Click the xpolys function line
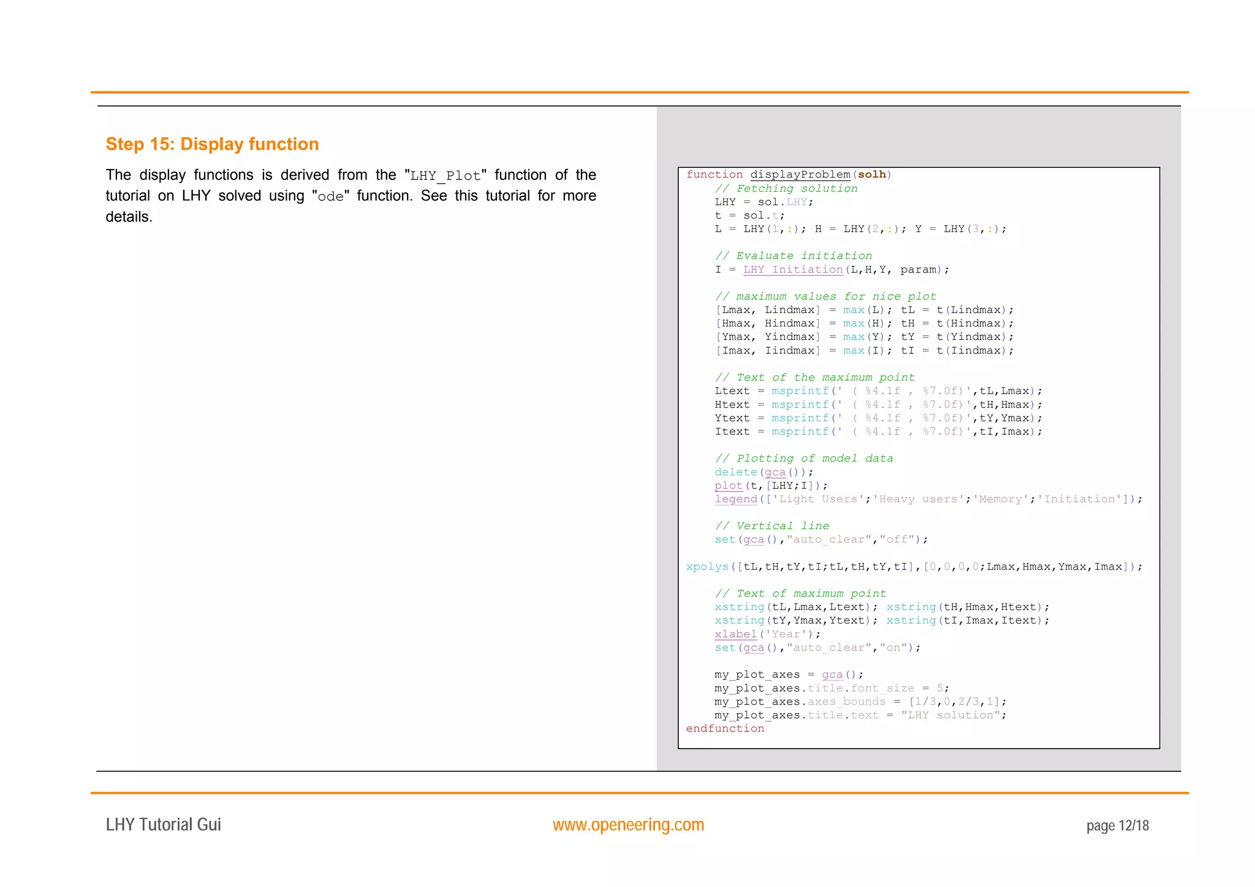 click(914, 567)
